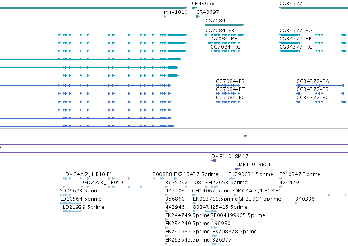Select EST EP10347.3prime
The image size is (348, 246).
click(300, 174)
